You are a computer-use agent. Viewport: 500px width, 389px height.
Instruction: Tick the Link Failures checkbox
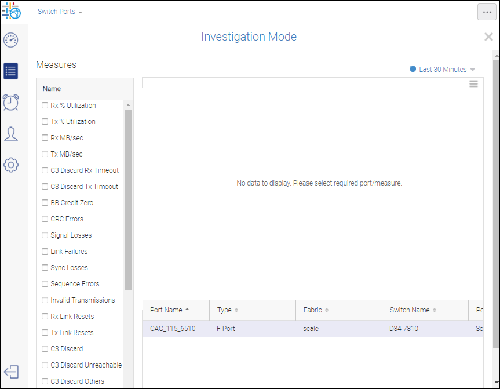(45, 252)
